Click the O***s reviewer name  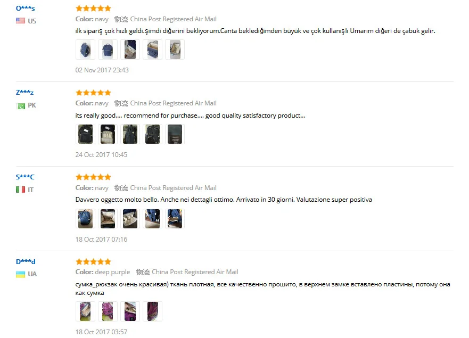(26, 9)
